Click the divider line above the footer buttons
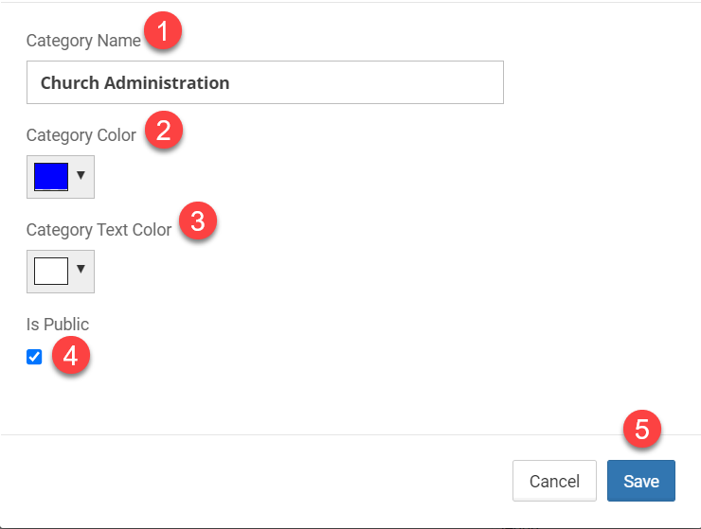 [350, 435]
